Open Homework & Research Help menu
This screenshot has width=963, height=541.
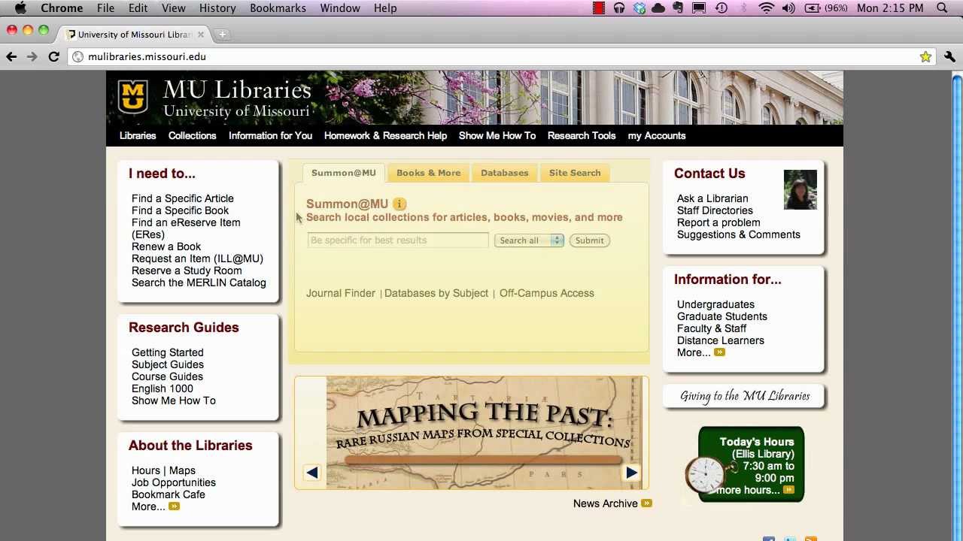[x=385, y=136]
